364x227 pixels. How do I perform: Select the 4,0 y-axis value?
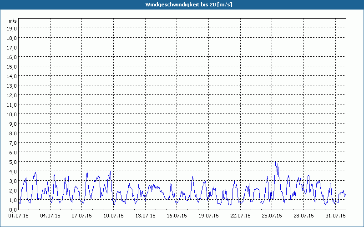(13, 172)
